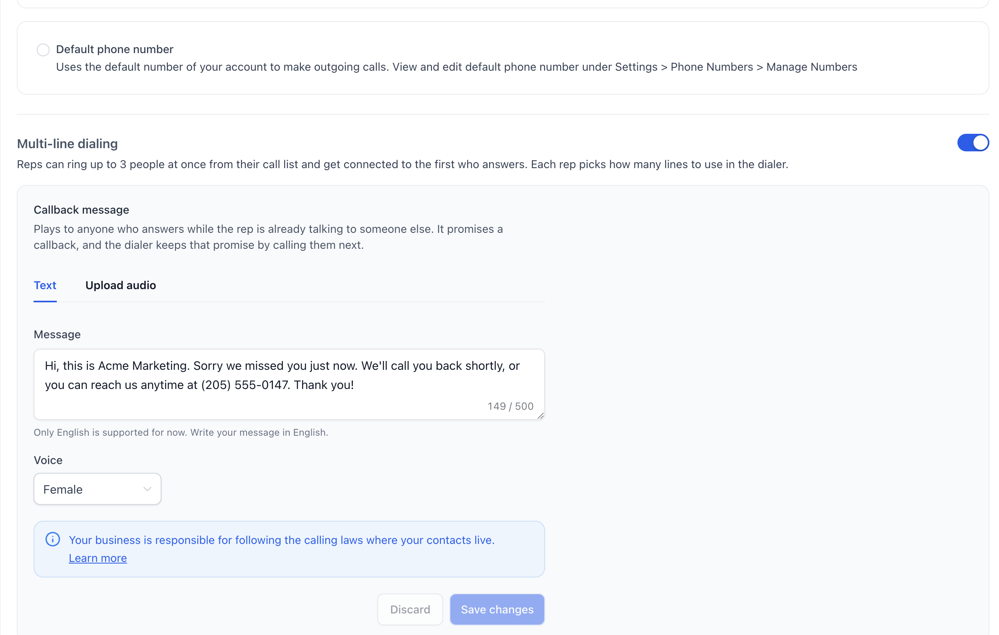Grab the resize handle of the message box
This screenshot has height=635, width=999.
tap(540, 416)
